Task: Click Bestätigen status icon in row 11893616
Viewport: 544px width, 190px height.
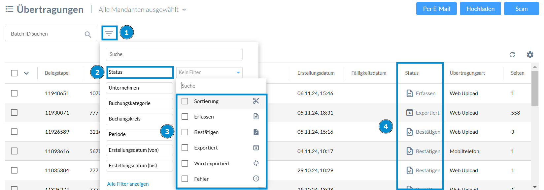Action: pos(409,151)
